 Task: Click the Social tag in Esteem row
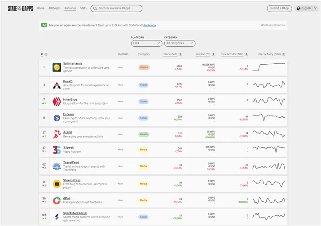tap(143, 118)
